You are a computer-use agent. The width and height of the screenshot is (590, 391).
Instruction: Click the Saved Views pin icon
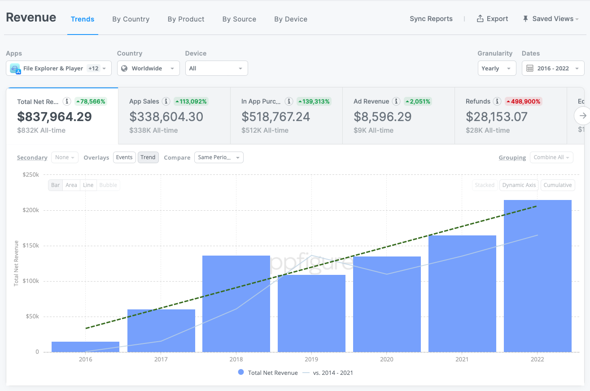click(525, 19)
